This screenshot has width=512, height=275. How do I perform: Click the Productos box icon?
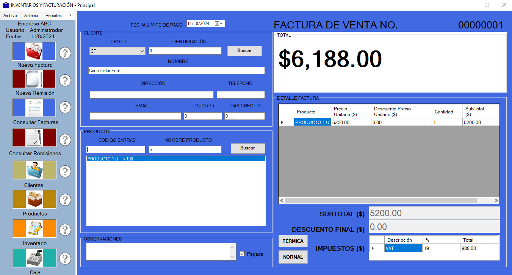34,199
